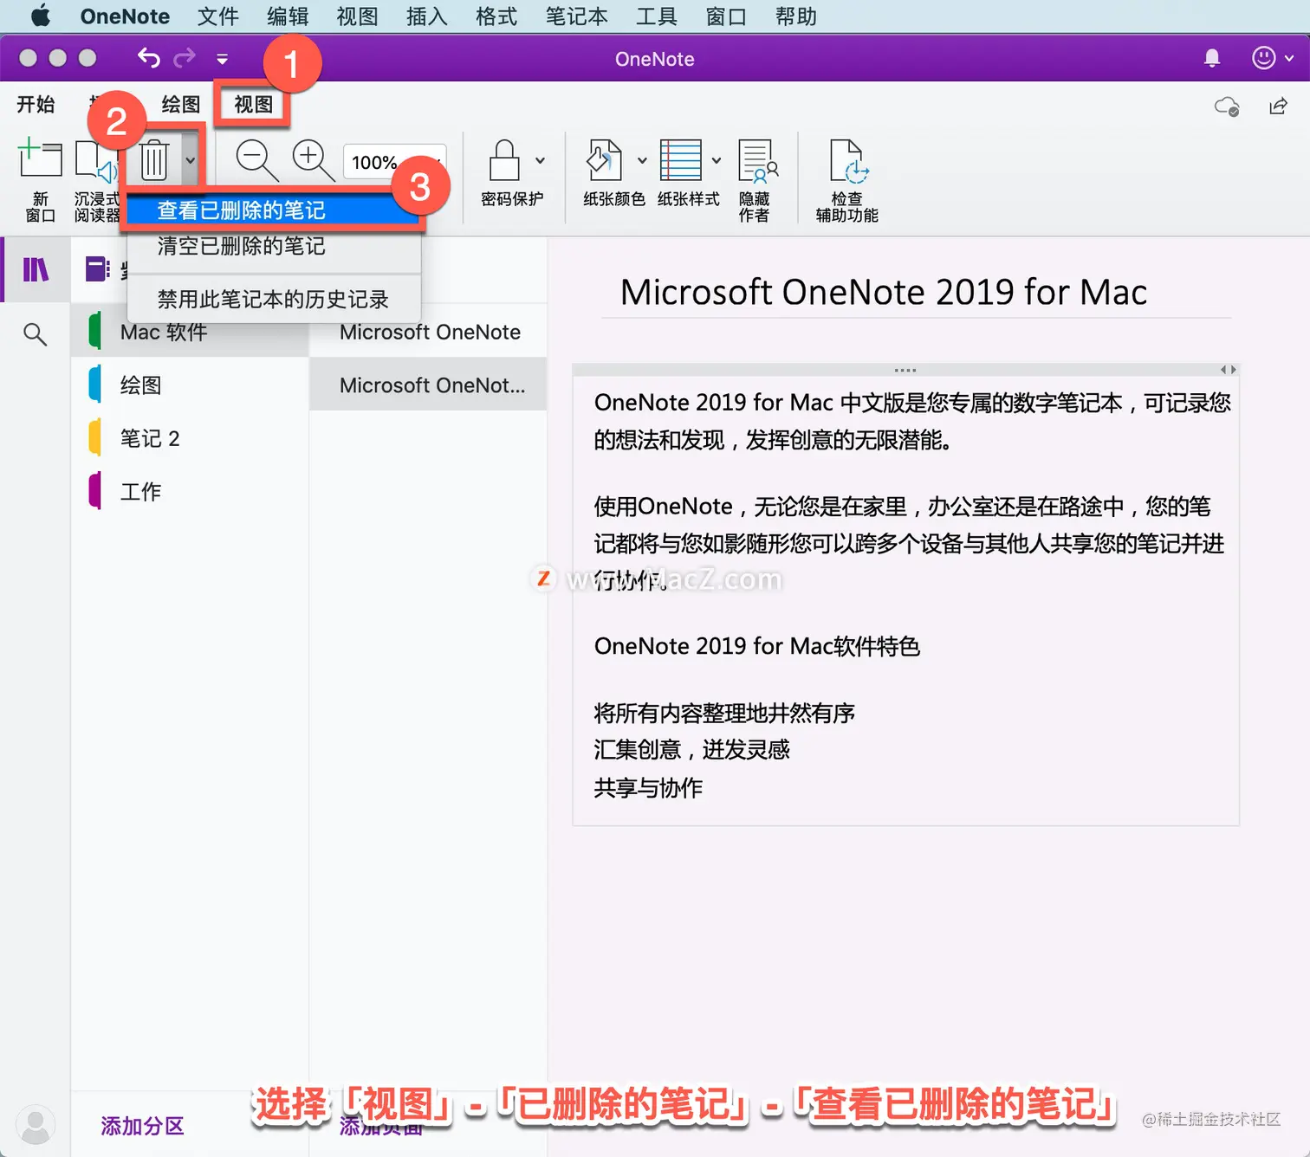The height and width of the screenshot is (1157, 1310).
Task: Open the 笔记本 menu
Action: [576, 16]
